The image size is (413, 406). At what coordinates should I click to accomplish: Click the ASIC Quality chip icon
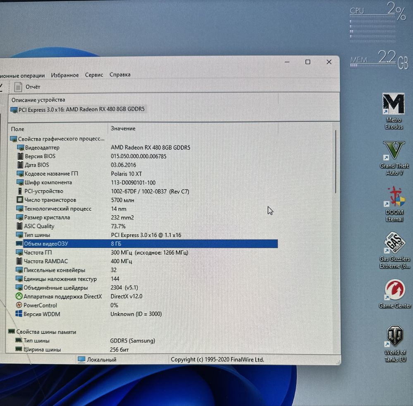click(x=19, y=226)
